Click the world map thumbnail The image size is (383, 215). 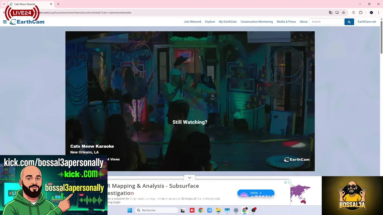[301, 193]
